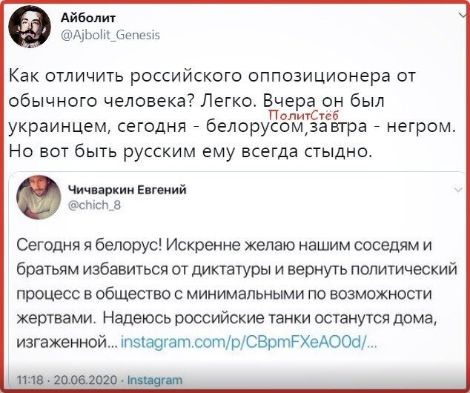Screen dimensions: 470x393
Task: Open the @Ajbolit_Genesis handle
Action: coord(110,35)
